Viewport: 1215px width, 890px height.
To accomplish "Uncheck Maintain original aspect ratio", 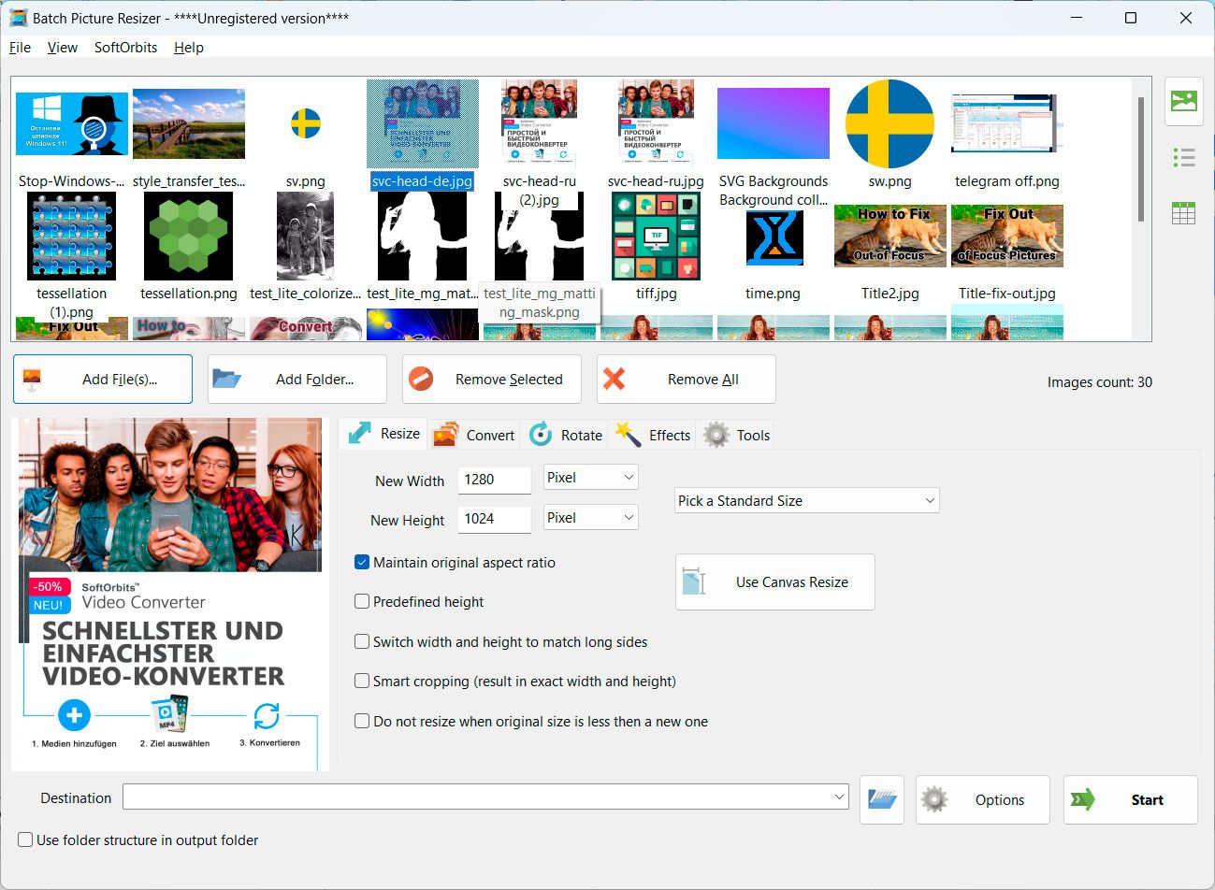I will click(362, 562).
